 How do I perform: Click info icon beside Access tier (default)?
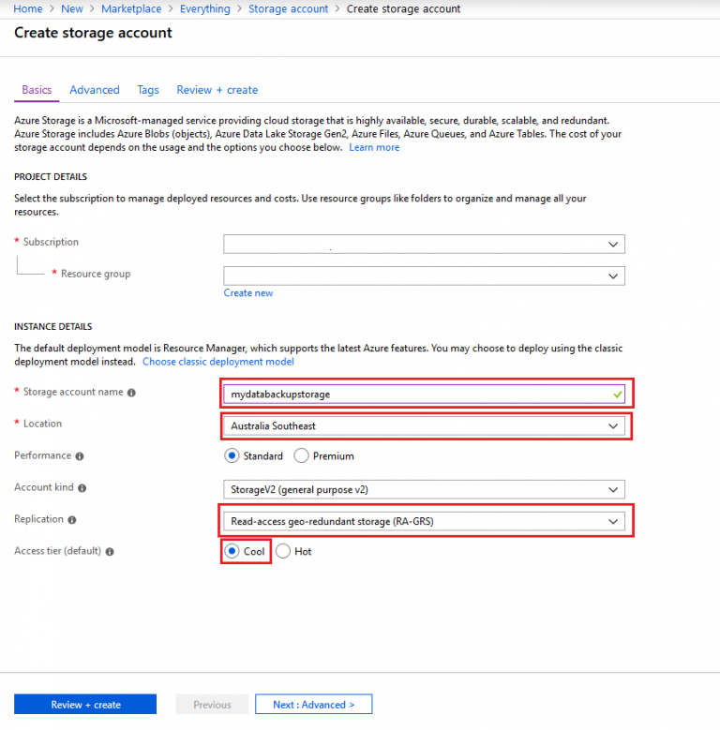tap(110, 552)
